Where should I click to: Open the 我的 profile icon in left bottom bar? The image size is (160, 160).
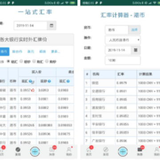point(69,150)
